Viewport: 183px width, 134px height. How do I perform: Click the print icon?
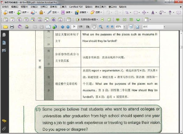12,27
